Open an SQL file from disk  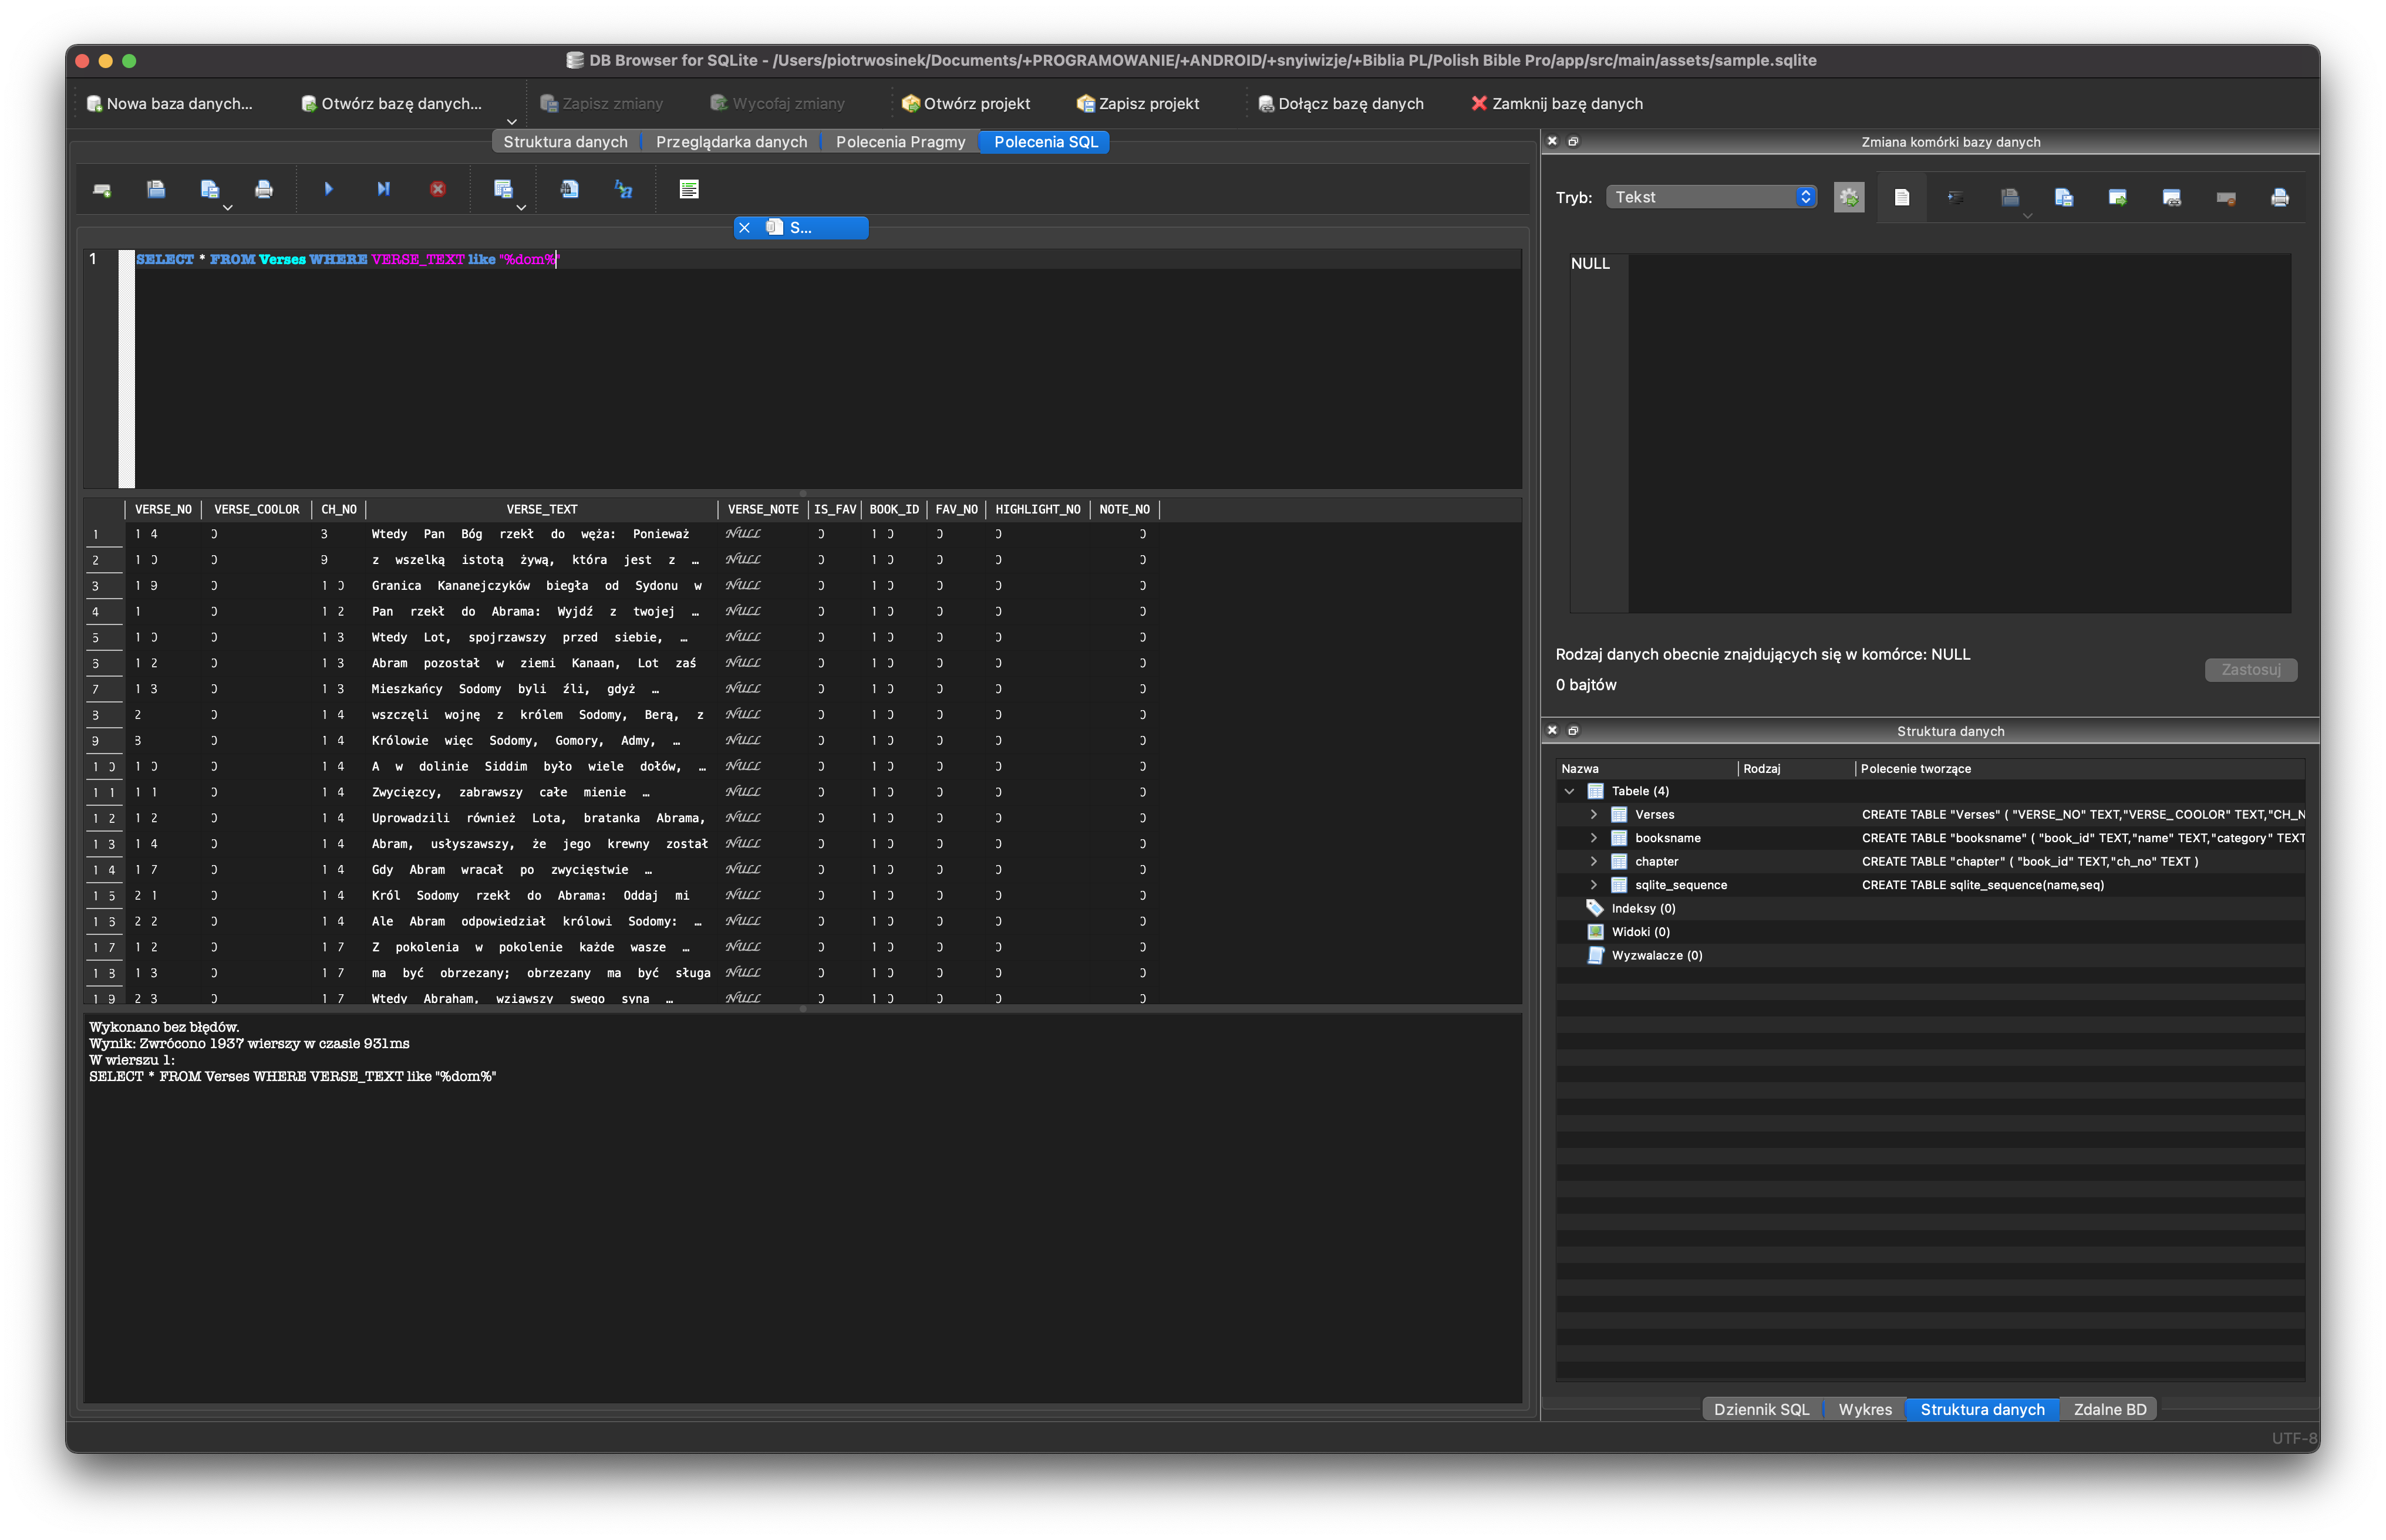coord(157,189)
